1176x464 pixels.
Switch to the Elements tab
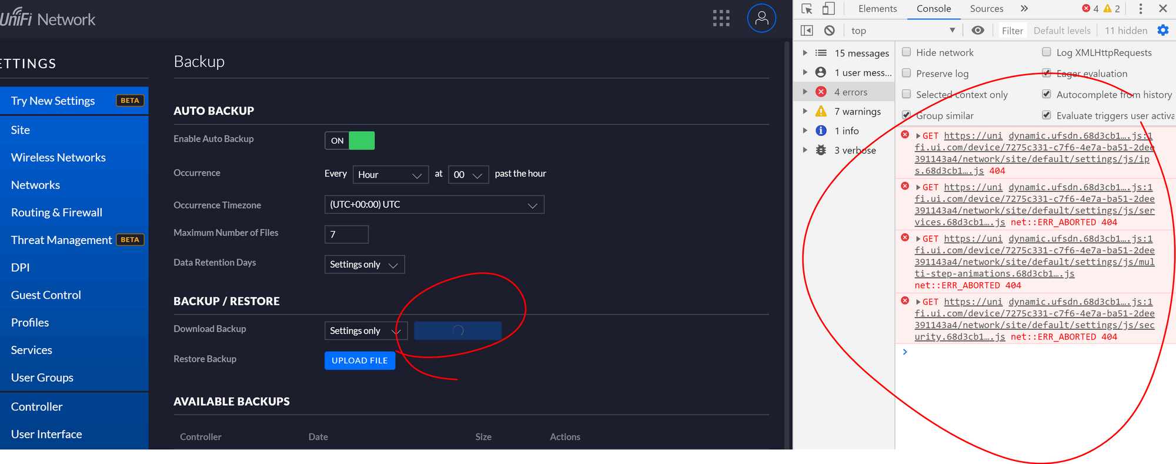click(877, 9)
